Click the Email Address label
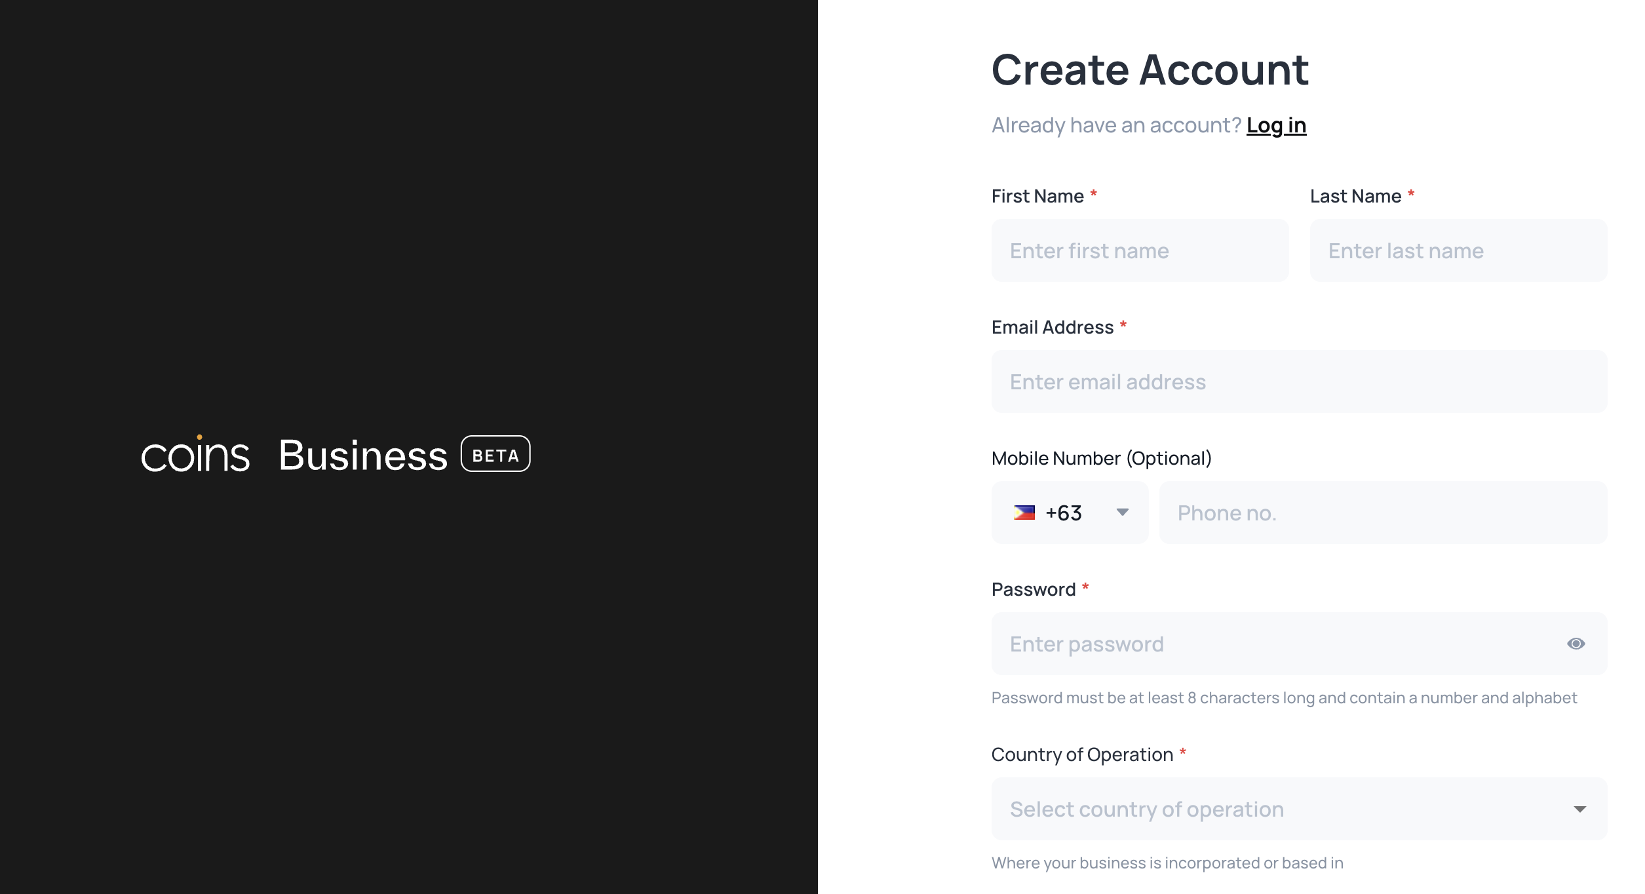 1053,327
